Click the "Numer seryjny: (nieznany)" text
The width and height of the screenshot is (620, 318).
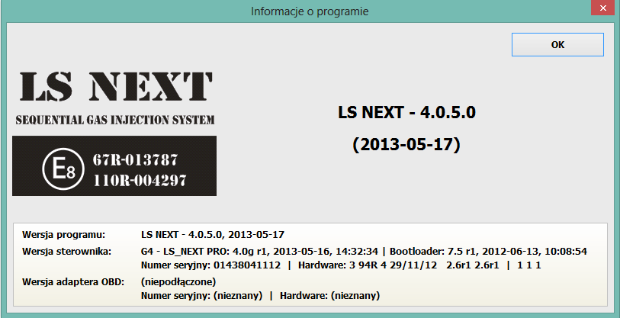point(201,296)
